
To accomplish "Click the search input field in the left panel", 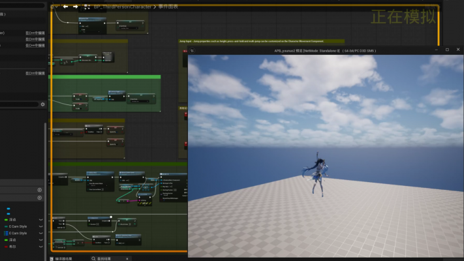I will tap(20, 104).
